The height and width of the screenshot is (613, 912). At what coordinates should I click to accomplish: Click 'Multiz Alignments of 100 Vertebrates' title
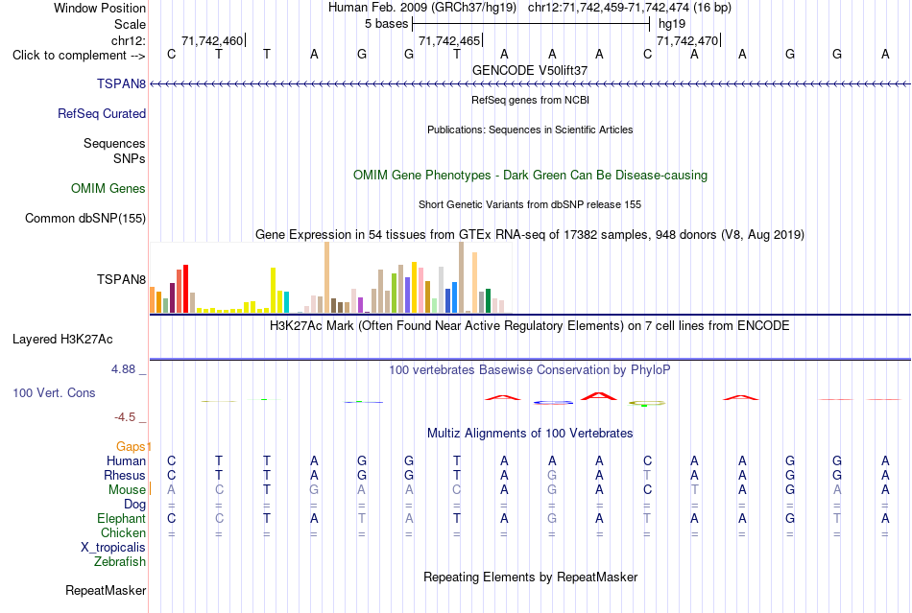530,433
